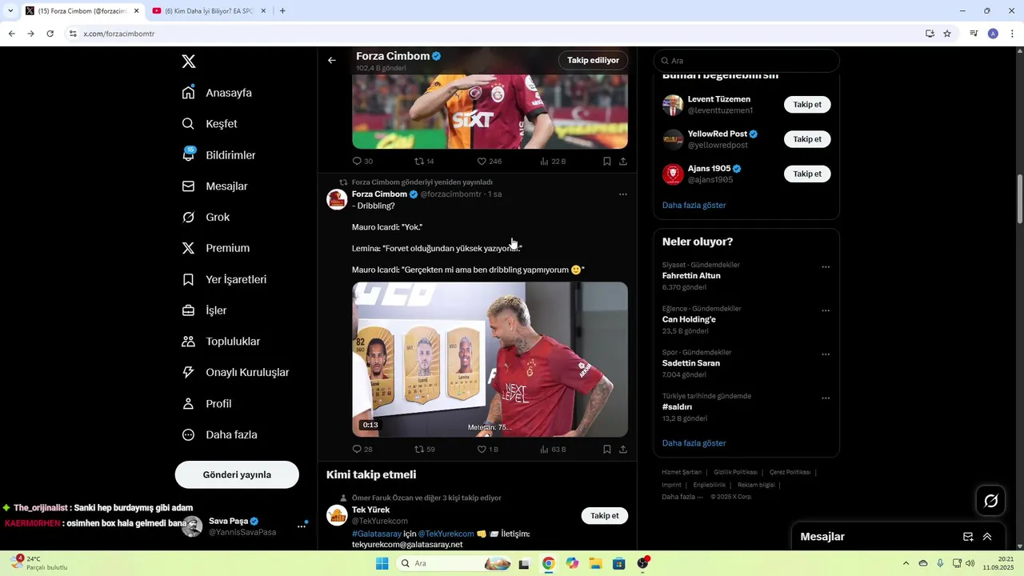This screenshot has width=1024, height=576.
Task: Click the Ara search field on X
Action: pyautogui.click(x=746, y=61)
